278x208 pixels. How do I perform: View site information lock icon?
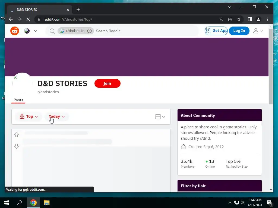click(x=39, y=19)
